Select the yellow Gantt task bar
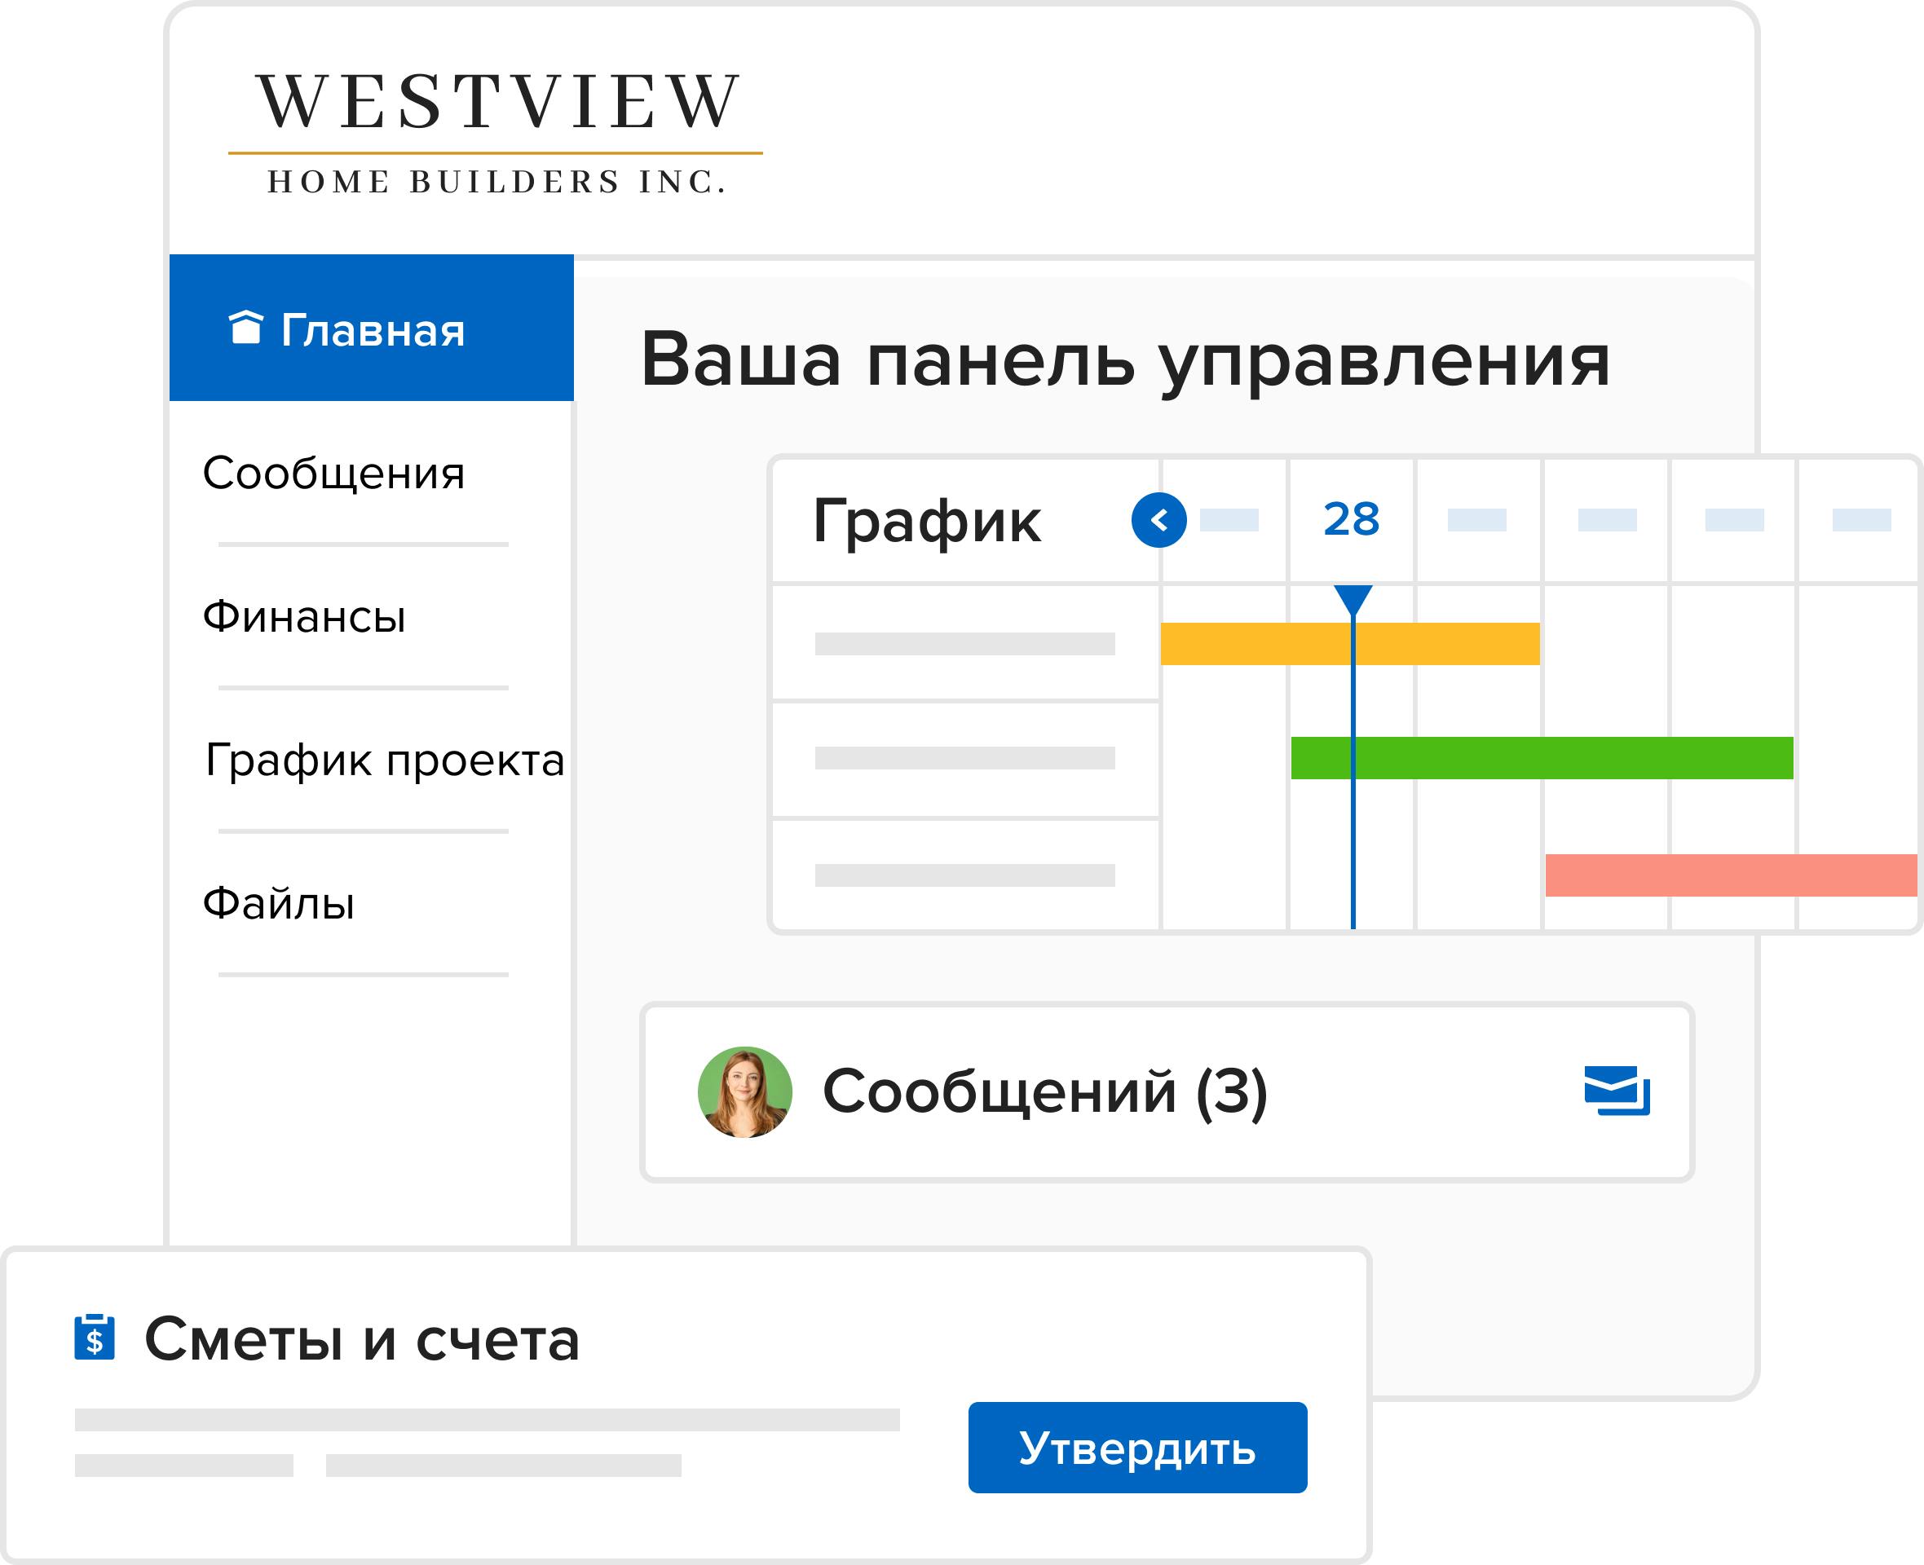The image size is (1924, 1565). [1350, 644]
